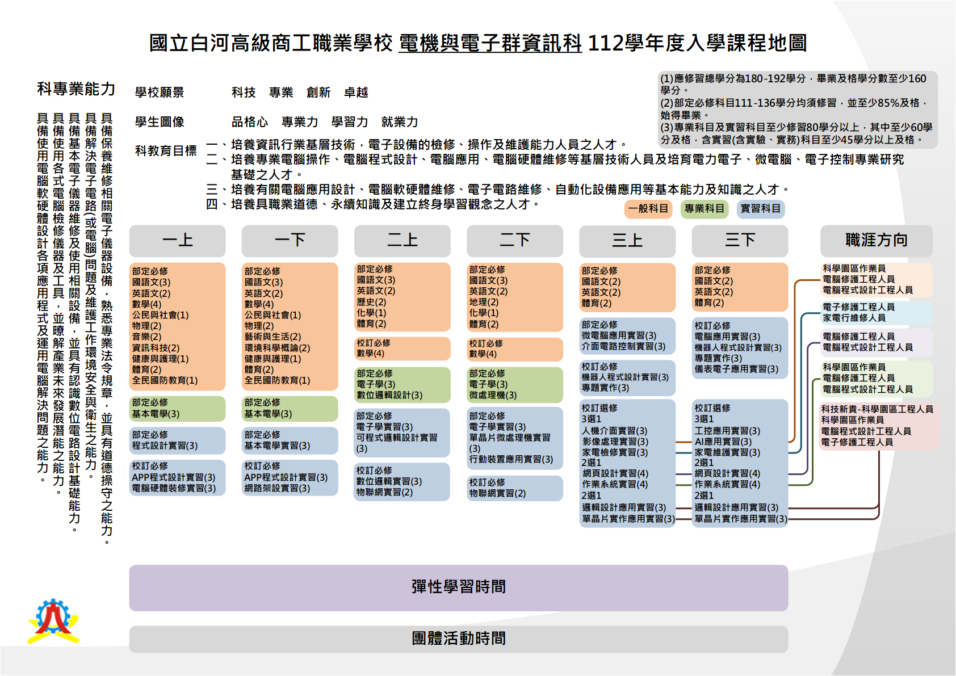
Task: Click 儀表電子應用實習(3) in 三下
Action: pos(736,369)
